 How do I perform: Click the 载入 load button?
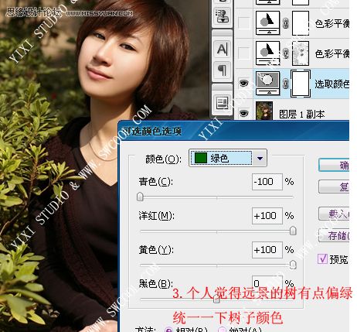coord(334,214)
